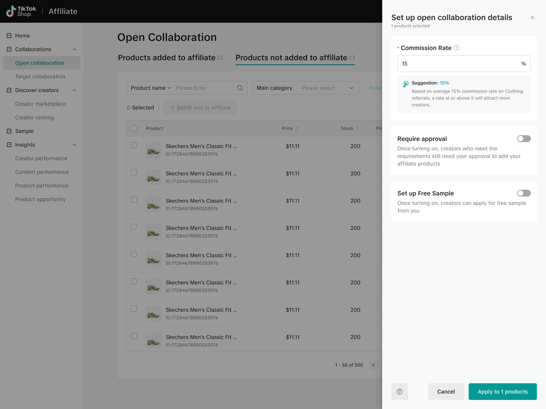Click the Stock column sort icon
546x409 pixels.
pyautogui.click(x=357, y=128)
